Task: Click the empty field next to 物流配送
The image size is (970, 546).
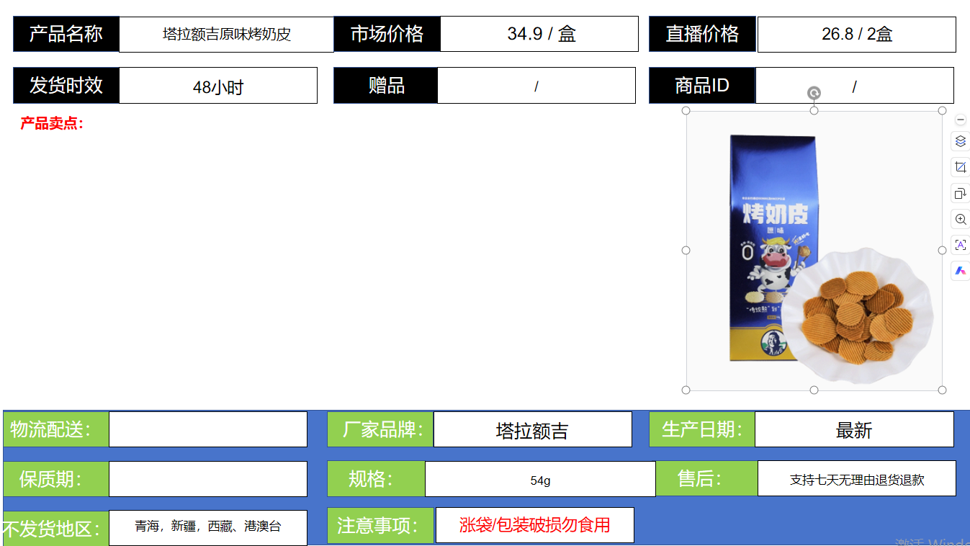Action: point(207,429)
